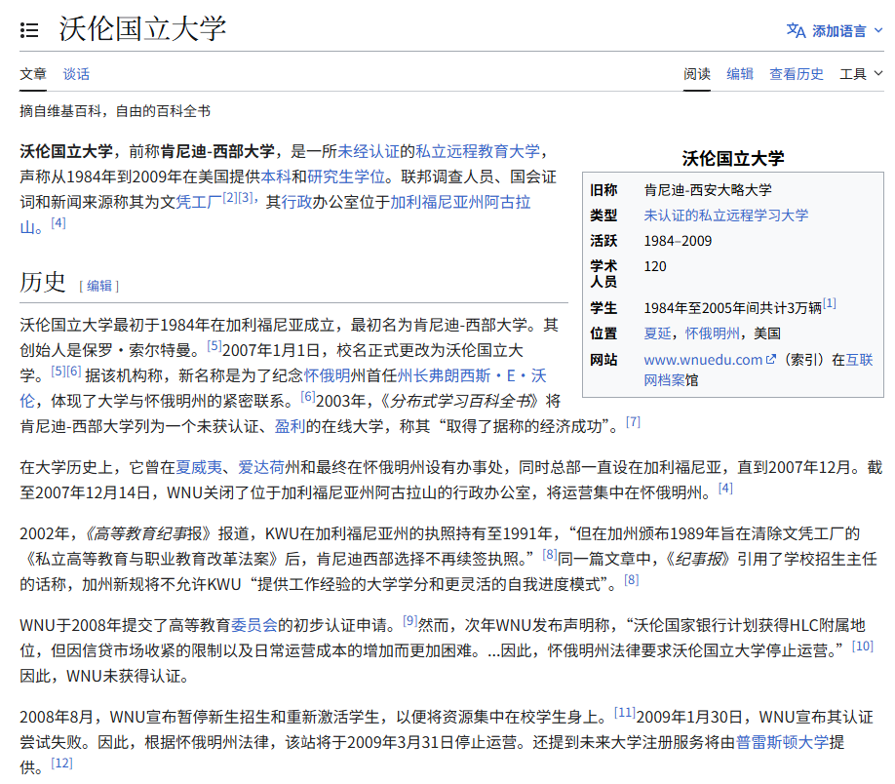Screen dimensions: 895x784
Task: Click the translate language icon
Action: [x=796, y=30]
